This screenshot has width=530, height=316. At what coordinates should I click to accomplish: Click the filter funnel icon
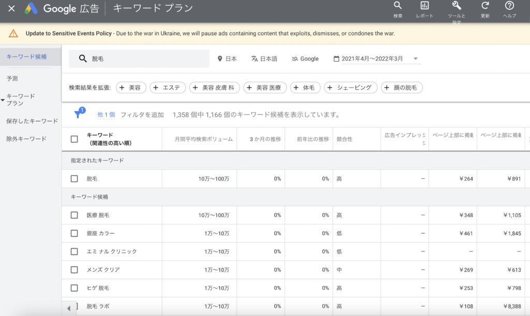click(x=79, y=113)
